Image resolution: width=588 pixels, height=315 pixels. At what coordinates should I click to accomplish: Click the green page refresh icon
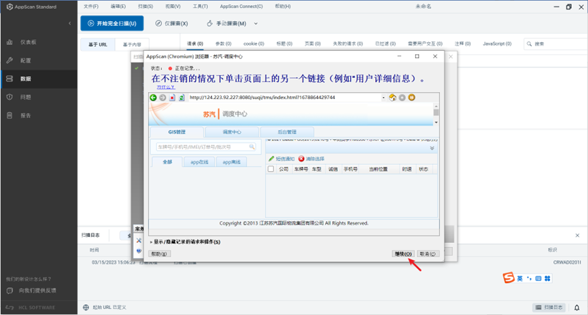coord(181,97)
